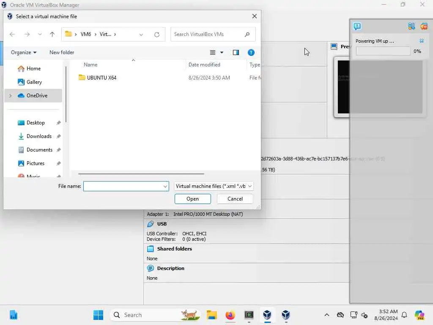Screen dimensions: 433x325
Task: Cancel the file selection dialog
Action: click(235, 199)
